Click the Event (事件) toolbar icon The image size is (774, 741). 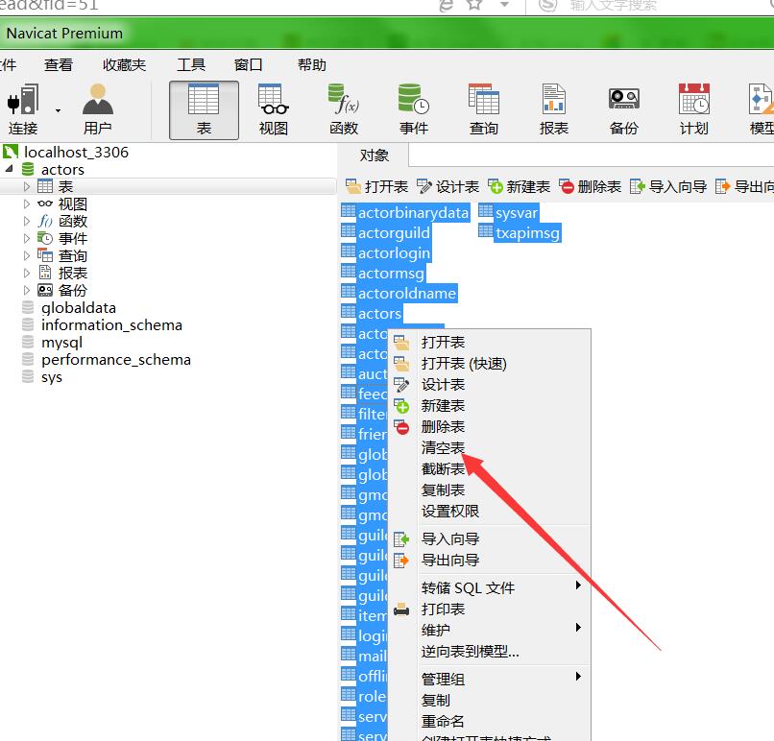[414, 101]
